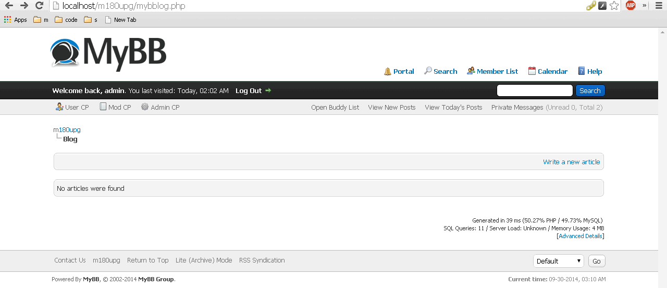Image resolution: width=667 pixels, height=288 pixels.
Task: Click the Search magnifier icon
Action: tap(428, 71)
